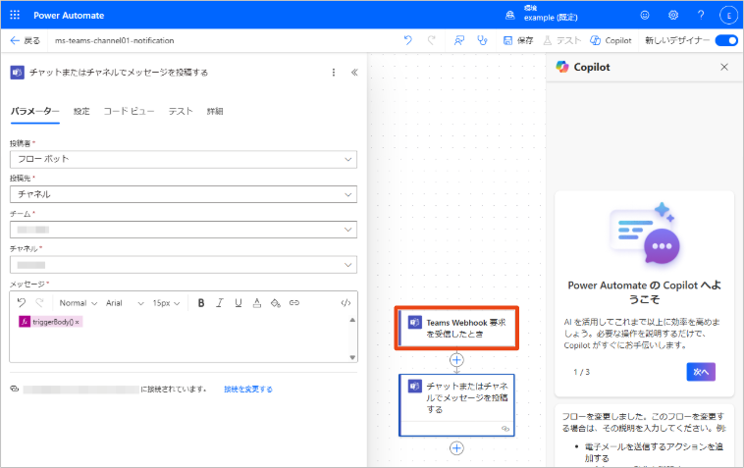744x468 pixels.
Task: Click the Power Automate title
Action: click(69, 15)
